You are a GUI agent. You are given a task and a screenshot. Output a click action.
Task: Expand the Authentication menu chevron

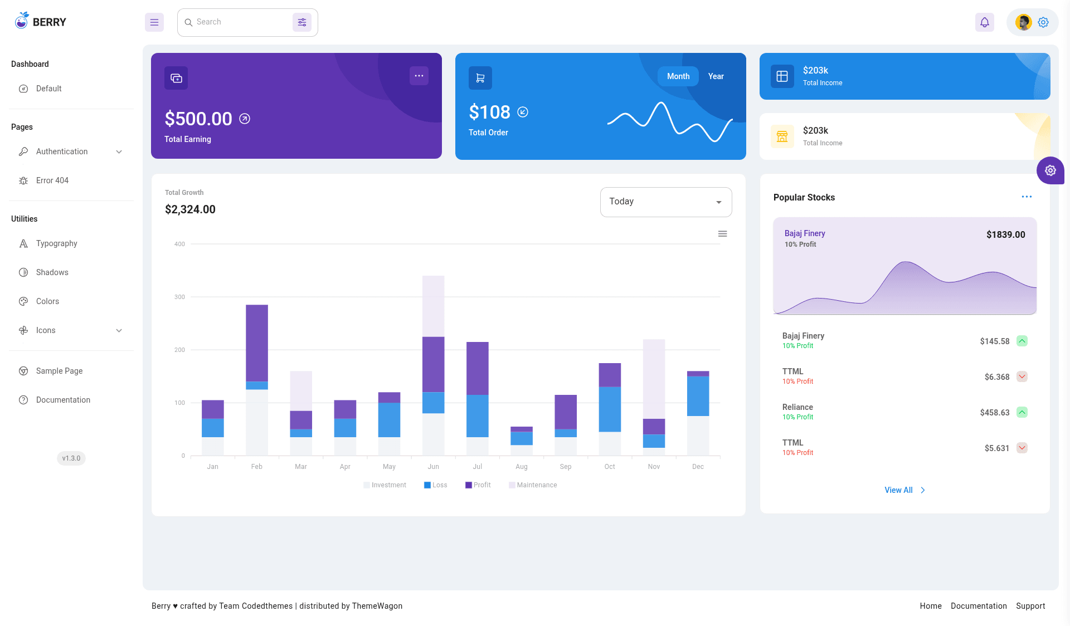[x=119, y=151]
